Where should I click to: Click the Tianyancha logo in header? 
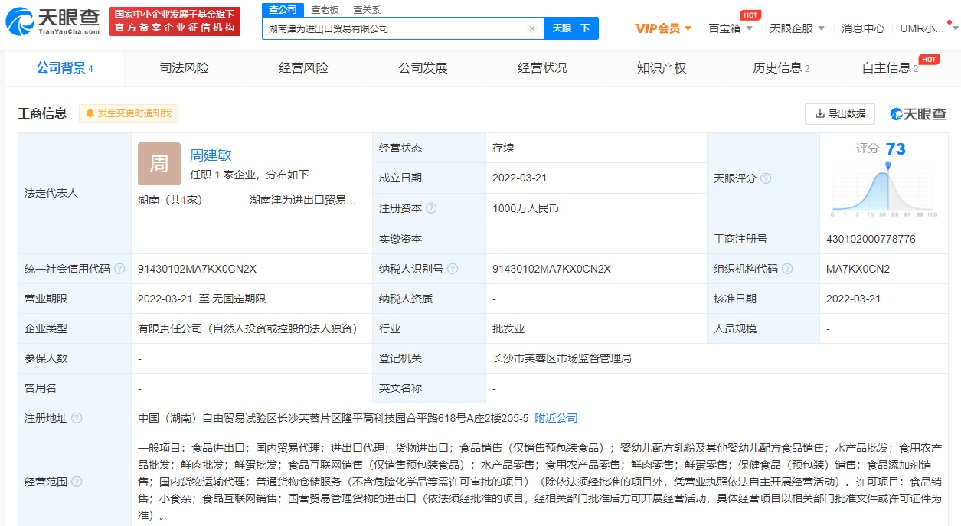[52, 21]
